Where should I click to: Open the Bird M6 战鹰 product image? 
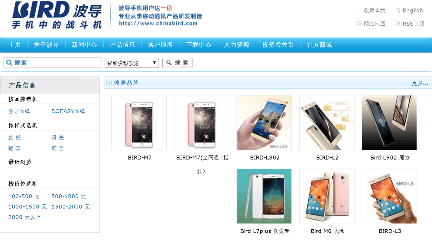tap(327, 196)
